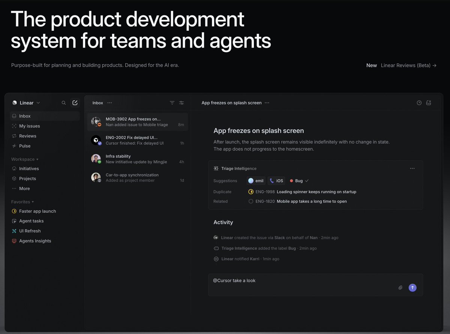Click the archive inbox icon top right
This screenshot has height=334, width=450.
click(x=429, y=103)
